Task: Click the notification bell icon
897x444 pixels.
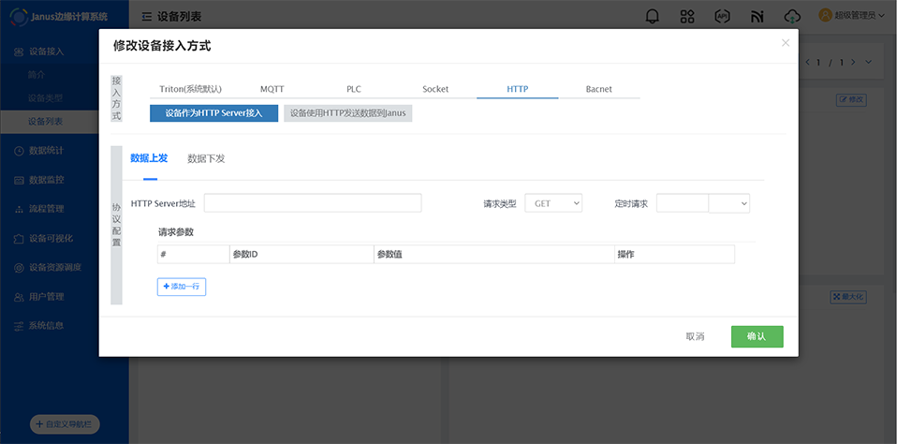Action: pyautogui.click(x=652, y=16)
